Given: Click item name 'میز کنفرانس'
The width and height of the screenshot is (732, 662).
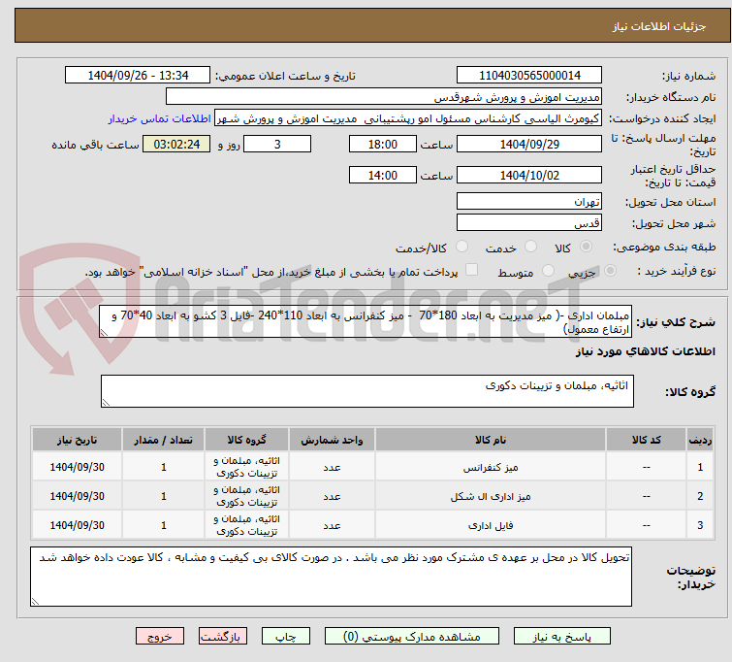Looking at the screenshot, I should click(491, 468).
